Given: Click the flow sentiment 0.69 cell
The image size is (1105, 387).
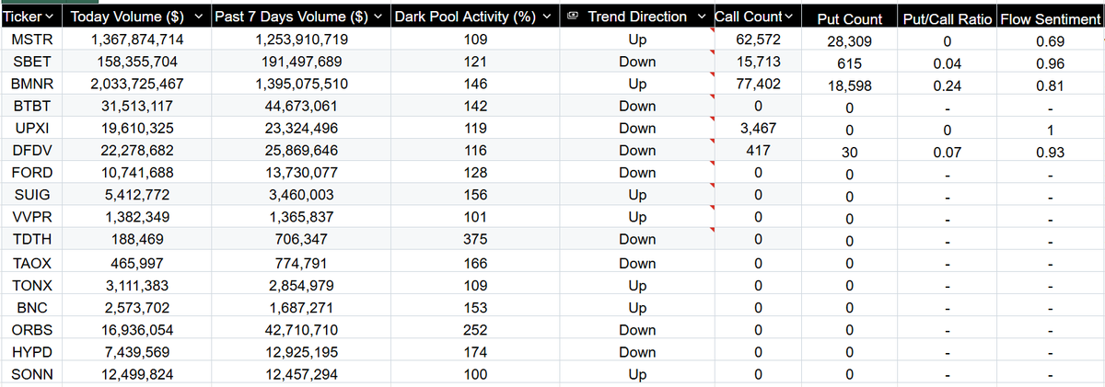Looking at the screenshot, I should pos(1050,41).
